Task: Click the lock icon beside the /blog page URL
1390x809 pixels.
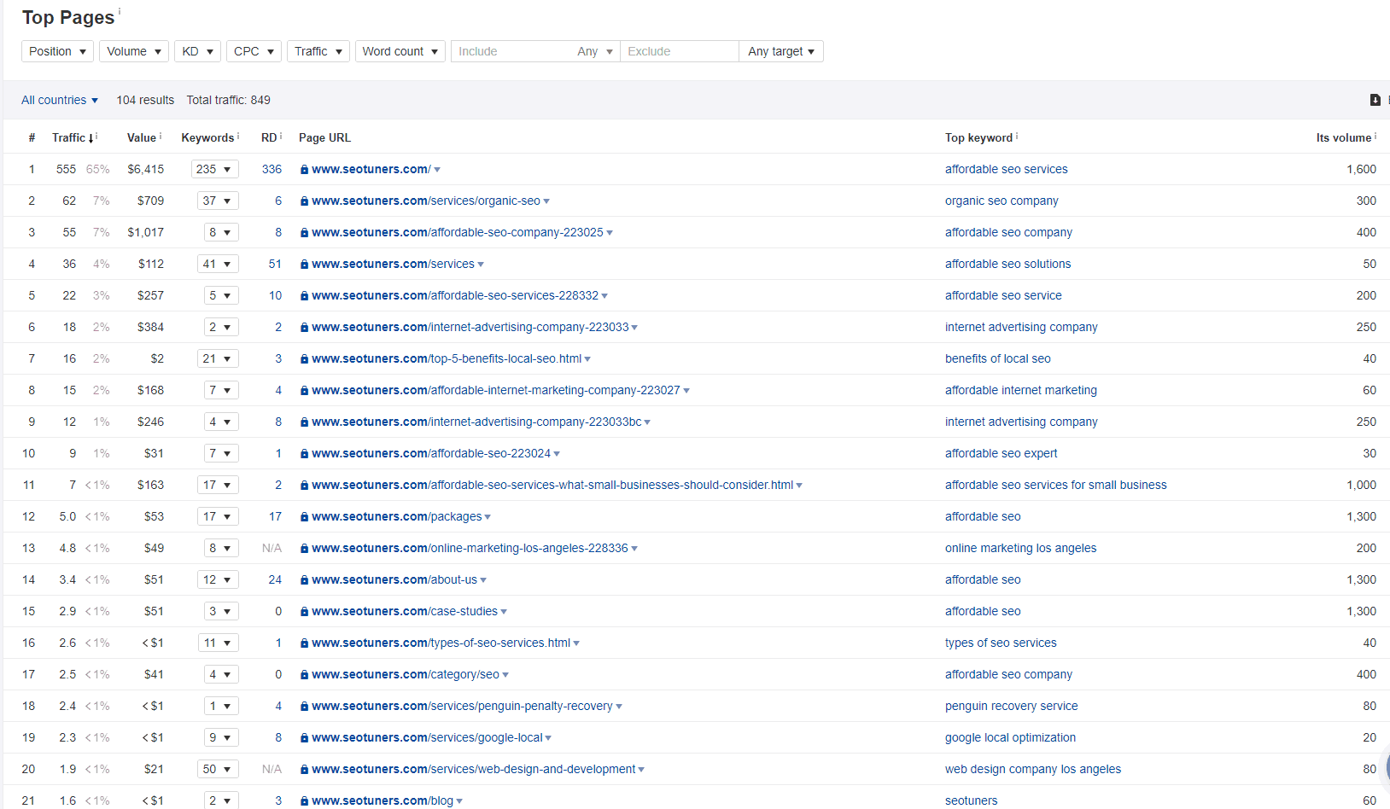Action: [x=303, y=800]
